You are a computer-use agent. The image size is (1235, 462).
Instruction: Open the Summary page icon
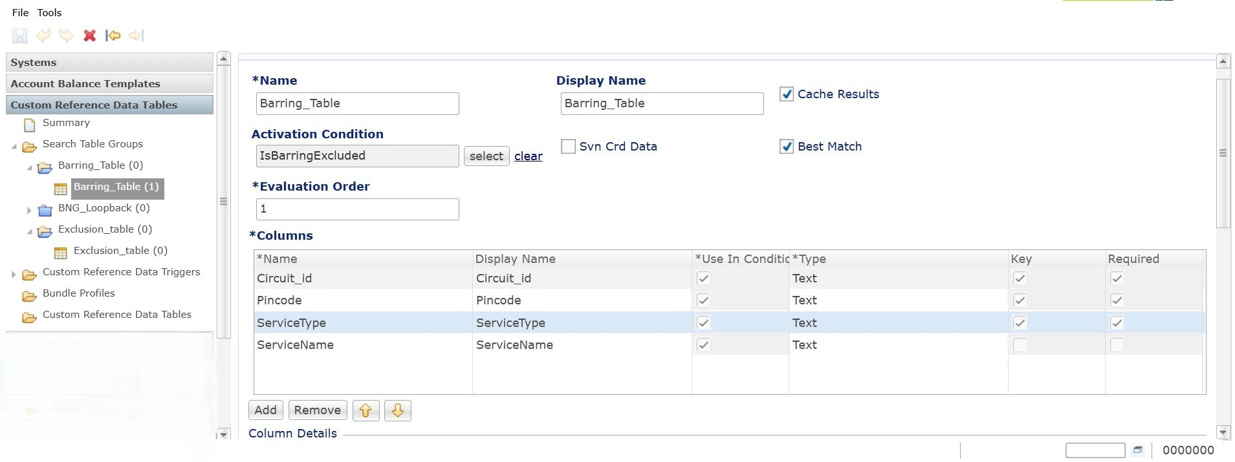click(30, 124)
